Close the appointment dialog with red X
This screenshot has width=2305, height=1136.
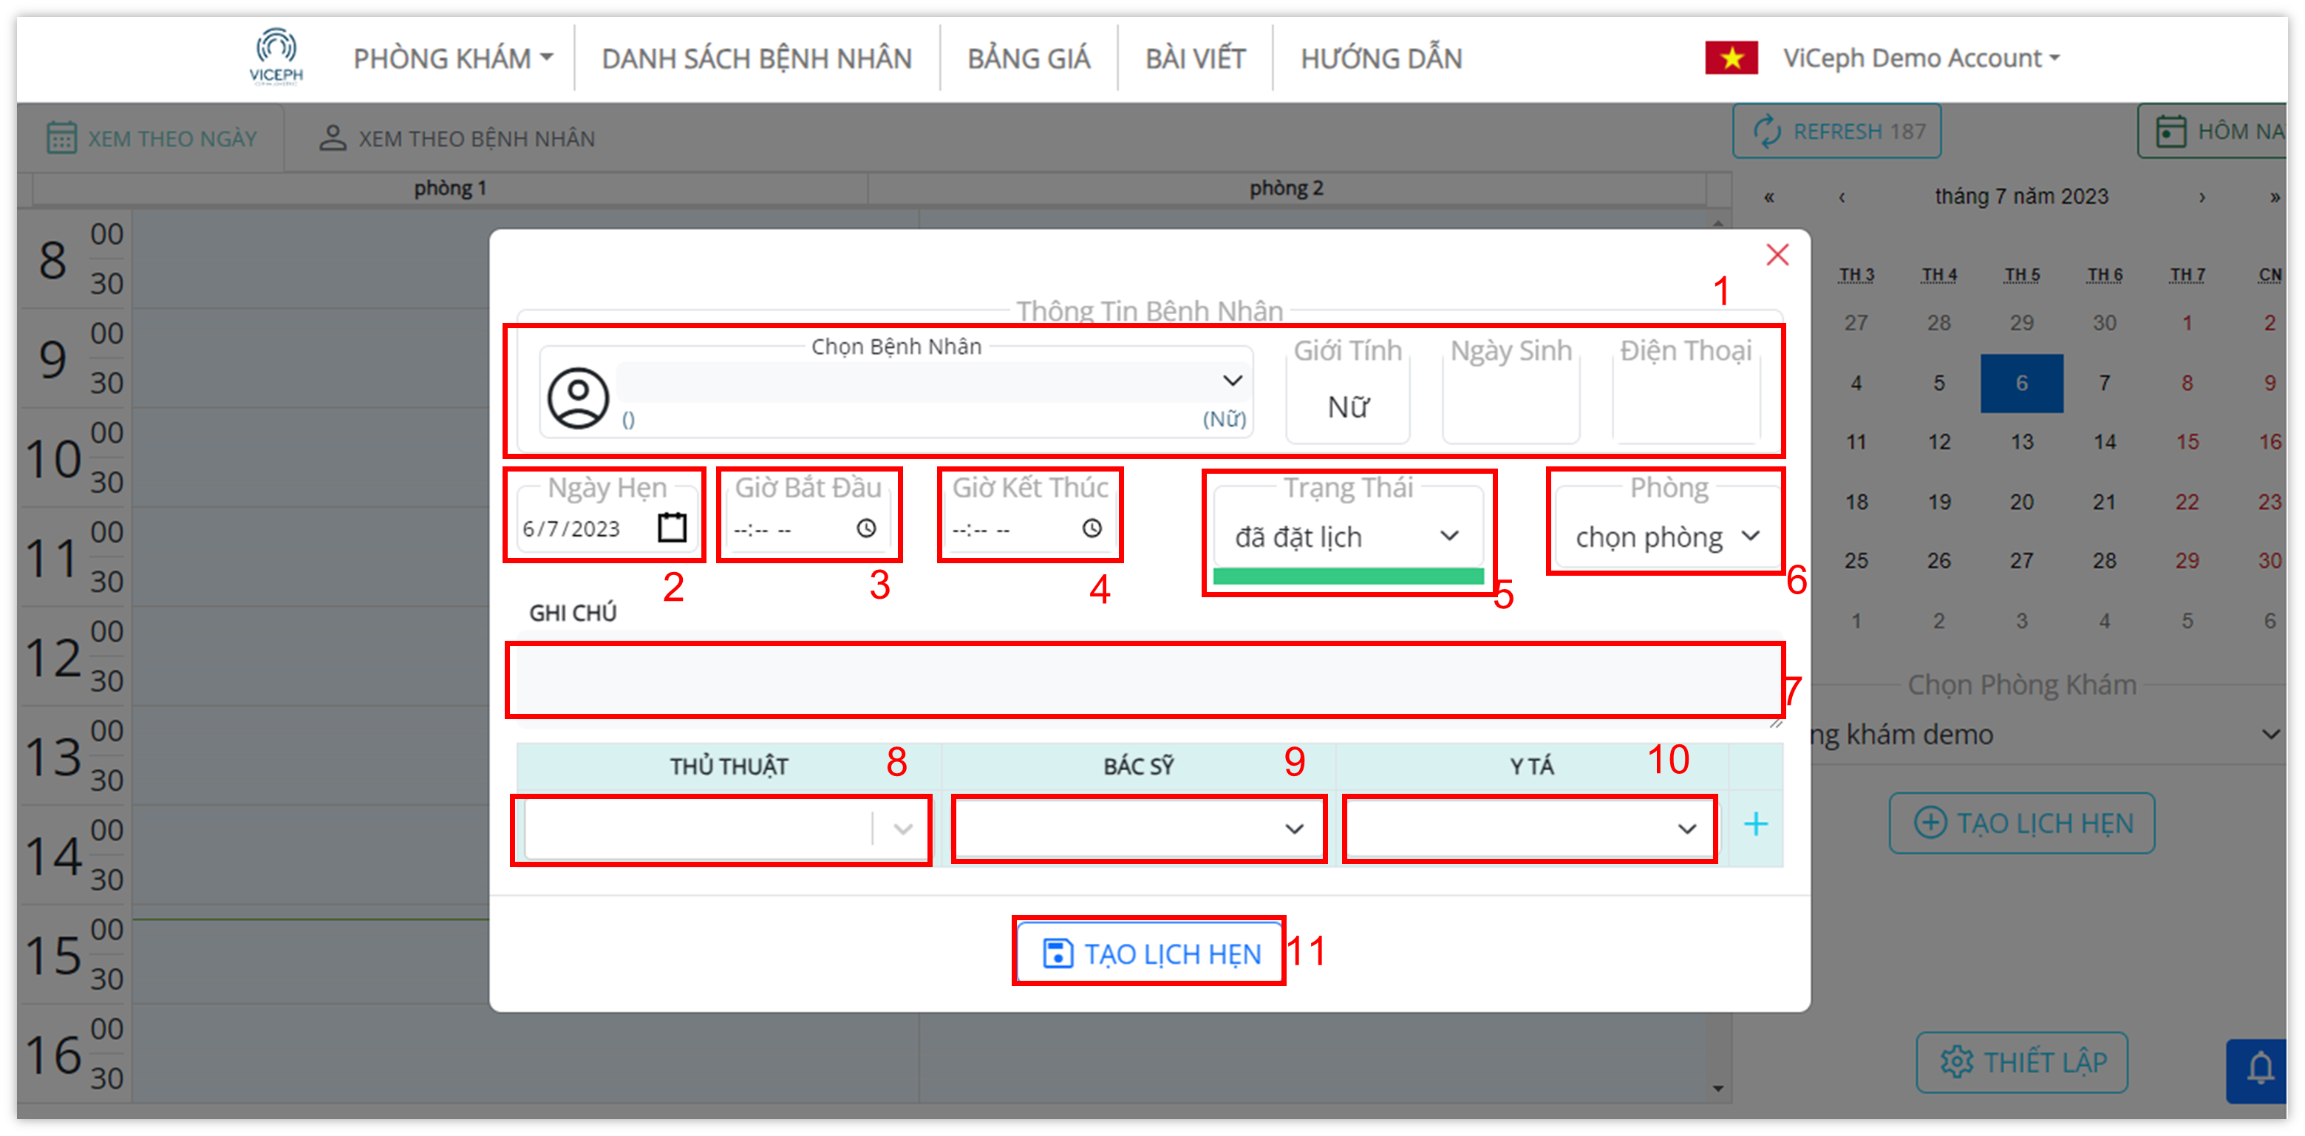[x=1777, y=254]
